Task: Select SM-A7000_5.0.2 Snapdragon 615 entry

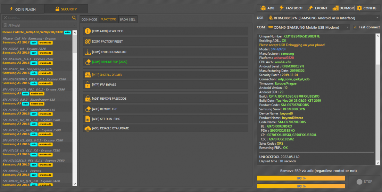Action: (x=29, y=100)
